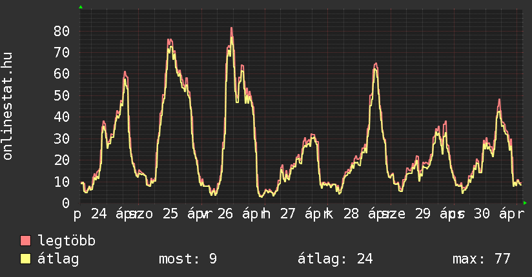Select the 26 date label on x-axis
The width and height of the screenshot is (532, 277).
point(225,214)
